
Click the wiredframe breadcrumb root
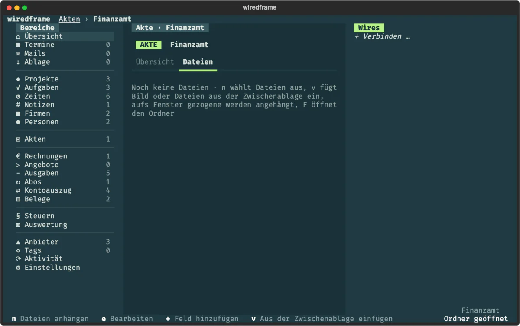point(29,19)
